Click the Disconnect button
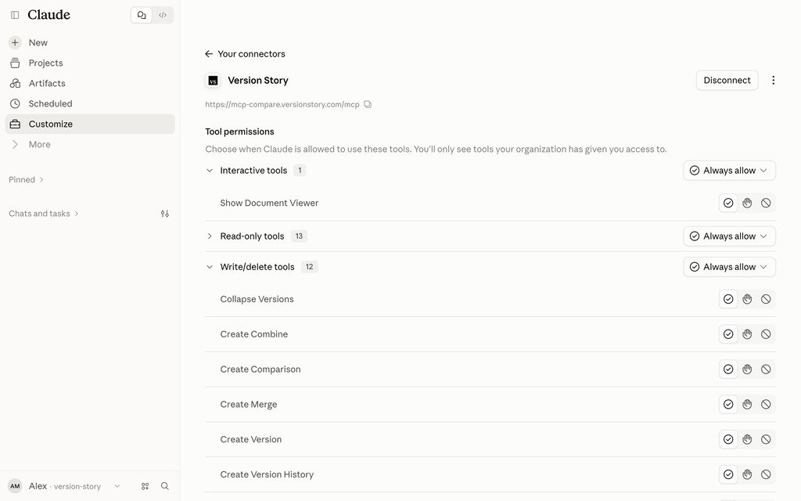The image size is (801, 501). click(727, 81)
